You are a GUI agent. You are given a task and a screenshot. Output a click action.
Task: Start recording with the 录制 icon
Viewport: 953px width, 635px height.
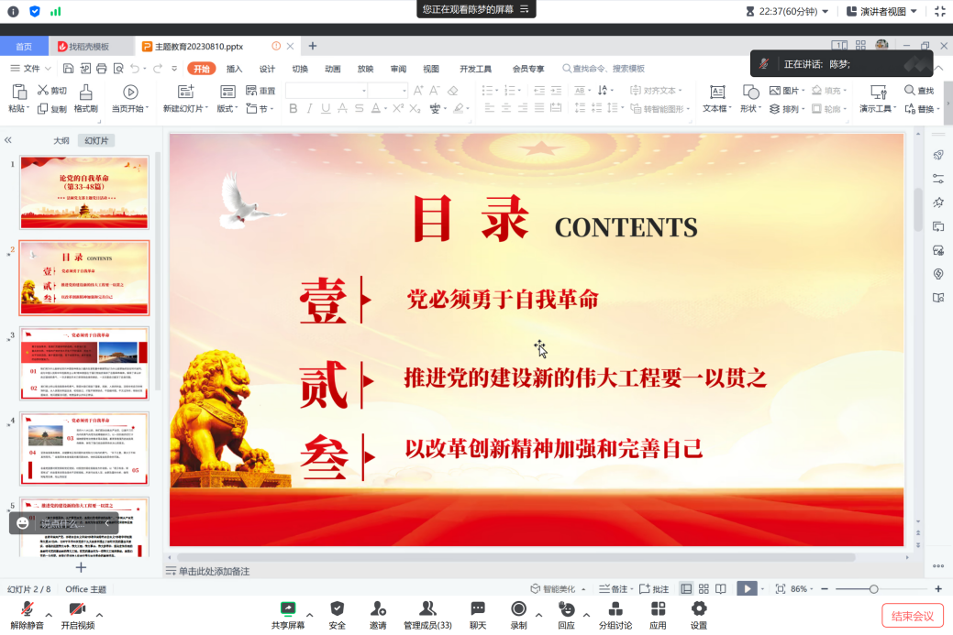click(x=518, y=609)
